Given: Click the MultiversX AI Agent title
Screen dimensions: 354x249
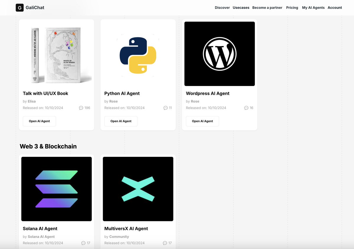Looking at the screenshot, I should coord(126,229).
